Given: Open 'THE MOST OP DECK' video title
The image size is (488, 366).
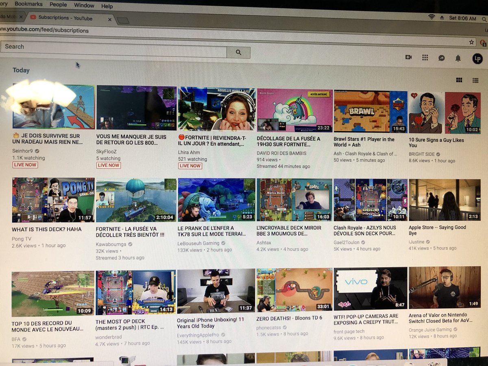Looking at the screenshot, I should (x=130, y=325).
